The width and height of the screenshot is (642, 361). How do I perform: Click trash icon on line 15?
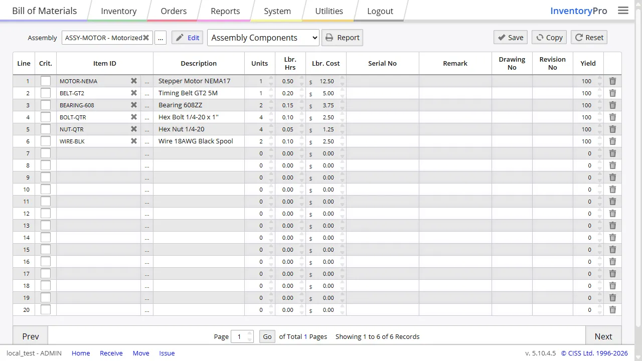click(612, 250)
